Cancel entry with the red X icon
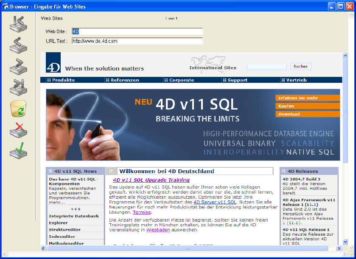 point(18,130)
